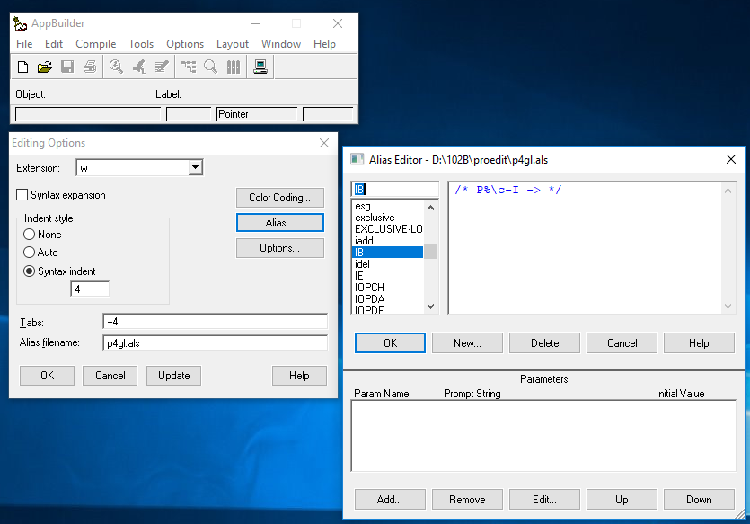Select the Syntax indent radio button
This screenshot has height=524, width=750.
(29, 271)
